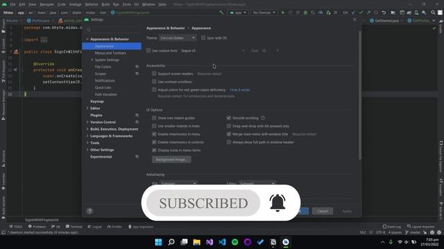
Task: Open the Build menu
Action: 105,4
